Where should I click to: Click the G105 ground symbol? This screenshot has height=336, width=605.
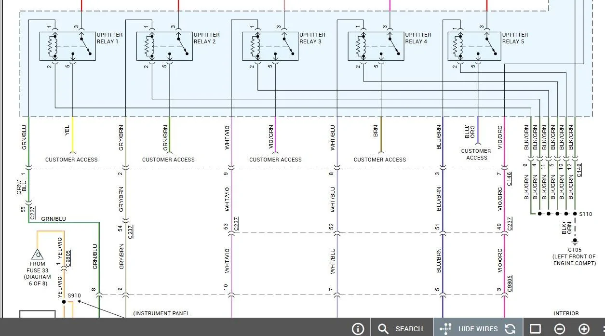[x=575, y=242]
